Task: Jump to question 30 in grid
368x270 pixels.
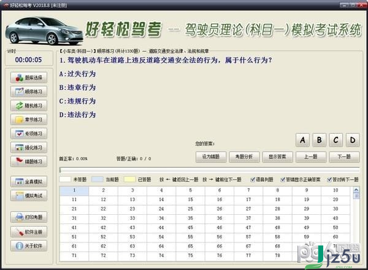Action: (335, 209)
